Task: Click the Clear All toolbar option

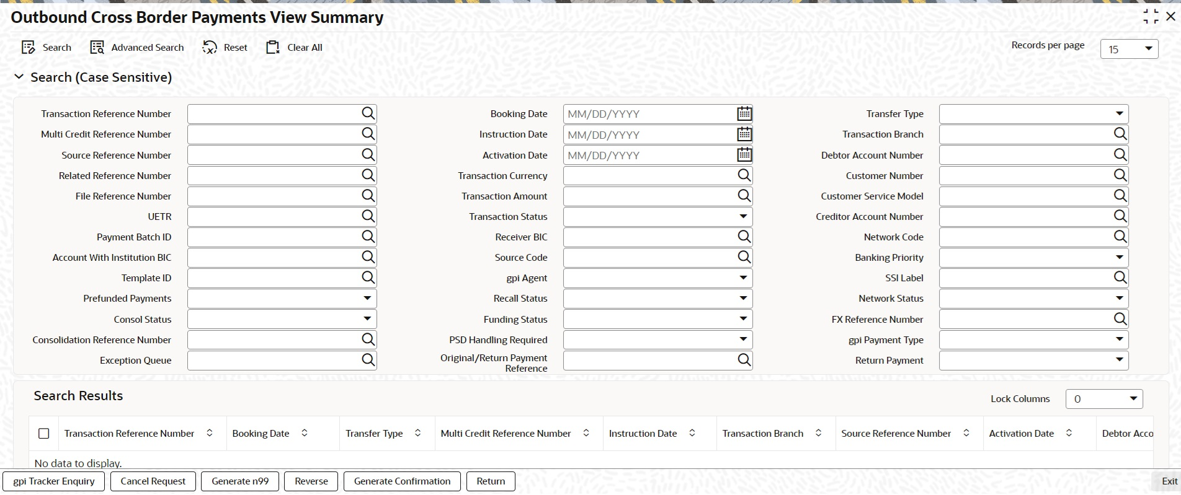Action: (294, 48)
